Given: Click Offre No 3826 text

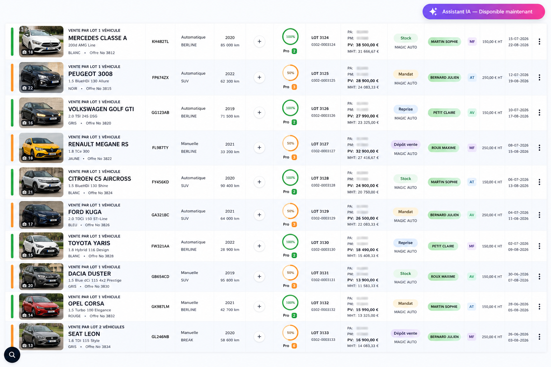Looking at the screenshot, I should click(97, 225).
